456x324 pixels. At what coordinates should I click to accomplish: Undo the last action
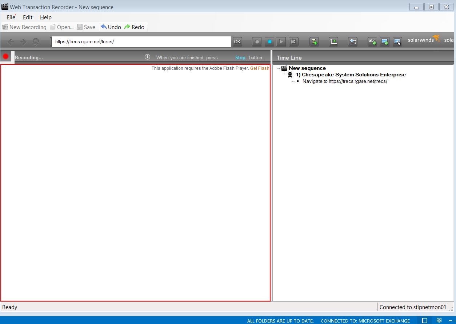click(x=111, y=27)
